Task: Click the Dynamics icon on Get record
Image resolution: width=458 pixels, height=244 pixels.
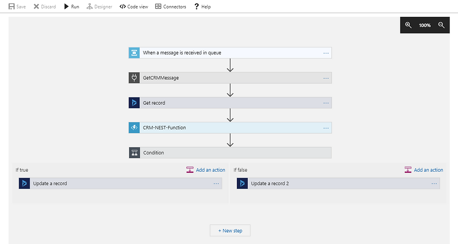Action: [134, 103]
